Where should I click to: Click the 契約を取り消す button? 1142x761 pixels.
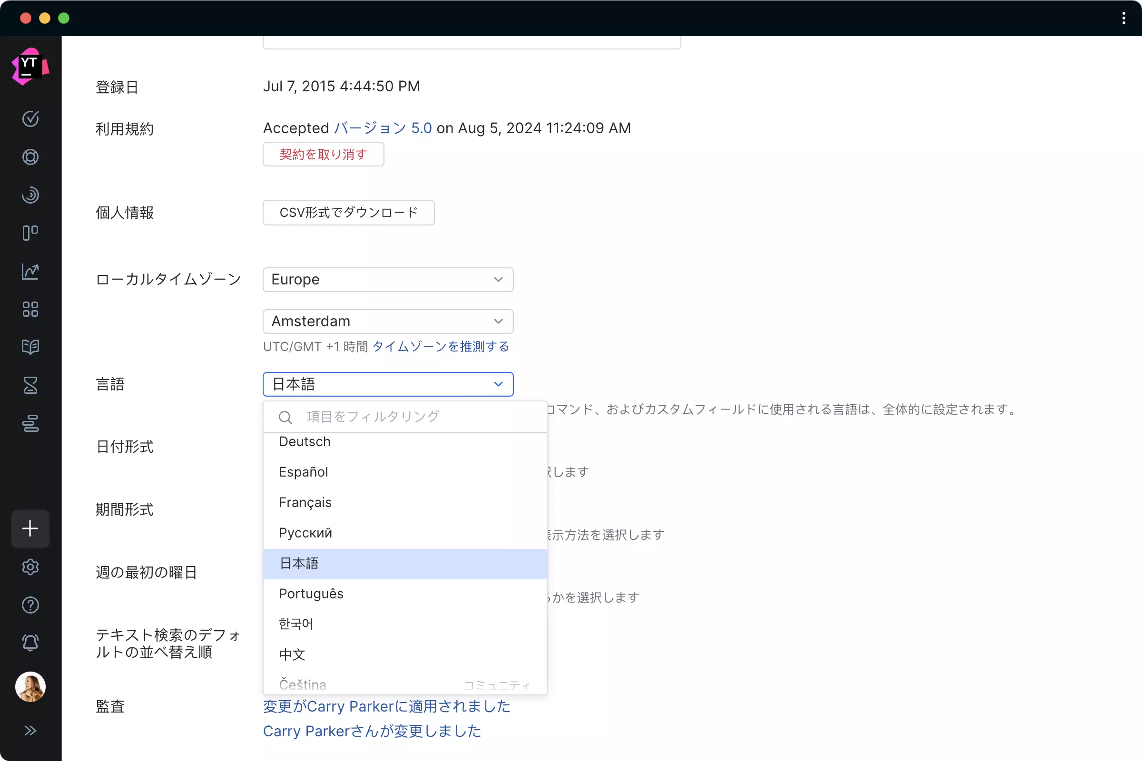[324, 154]
